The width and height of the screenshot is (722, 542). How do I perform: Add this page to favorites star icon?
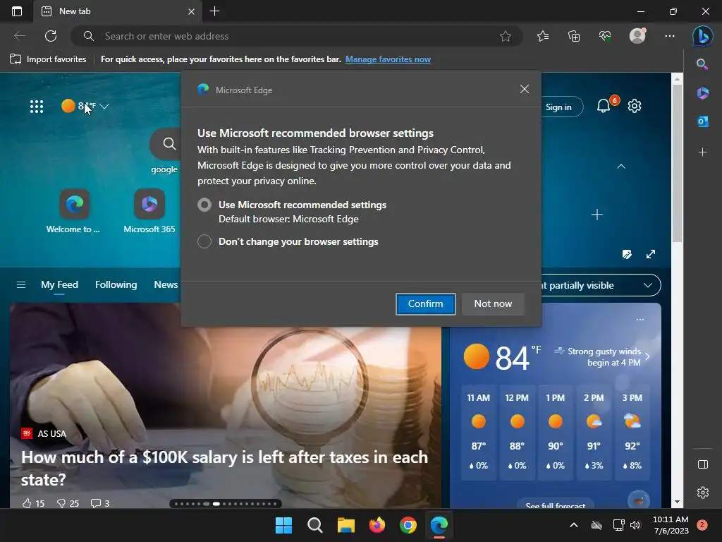coord(505,36)
